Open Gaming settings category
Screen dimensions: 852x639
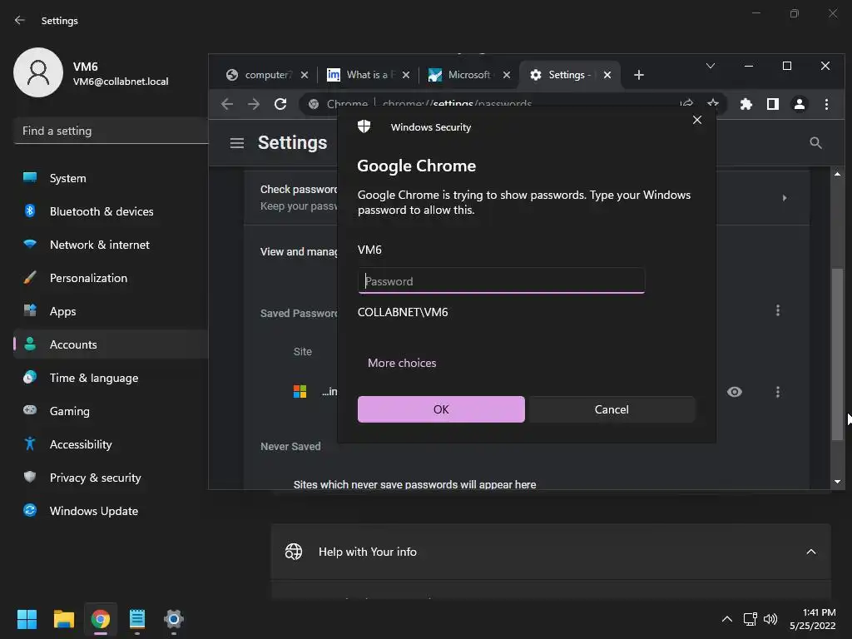pos(111,411)
